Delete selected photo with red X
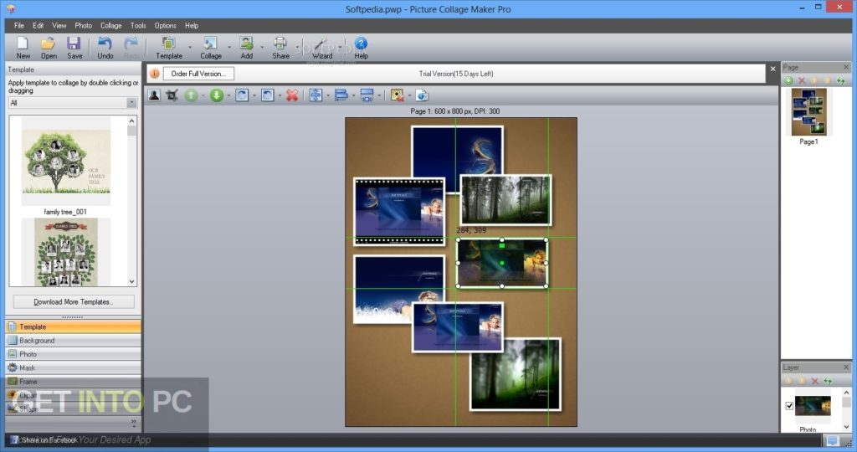This screenshot has width=857, height=452. [x=292, y=95]
